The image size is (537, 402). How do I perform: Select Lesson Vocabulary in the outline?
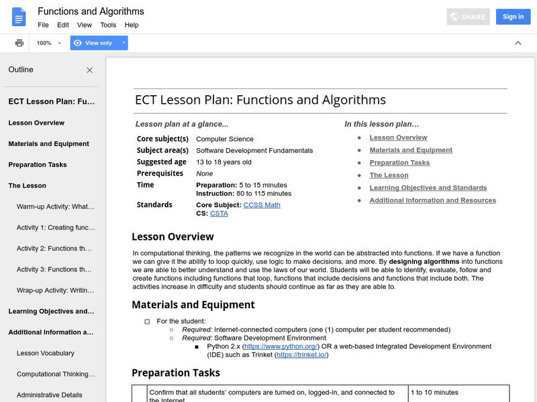click(46, 353)
